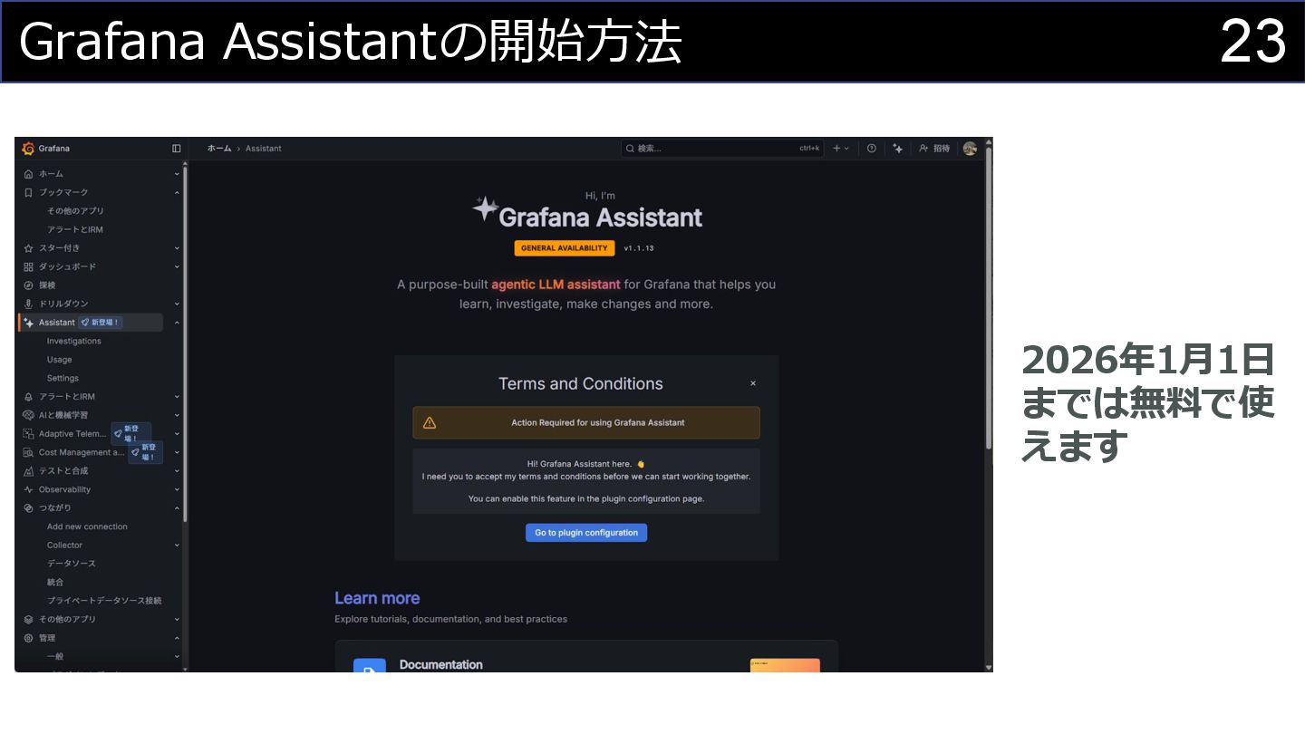The height and width of the screenshot is (734, 1305).
Task: Click the Cost Management icon
Action: tap(28, 452)
